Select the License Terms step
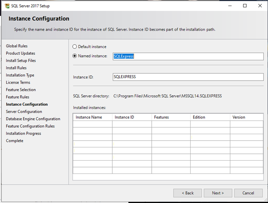268x203 pixels. tap(18, 82)
